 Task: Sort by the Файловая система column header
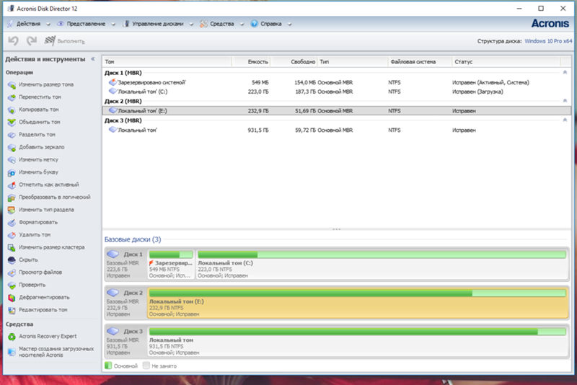click(420, 62)
